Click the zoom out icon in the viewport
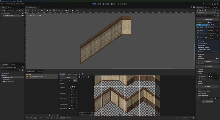Viewport: 220px width, 120px height. [31, 15]
